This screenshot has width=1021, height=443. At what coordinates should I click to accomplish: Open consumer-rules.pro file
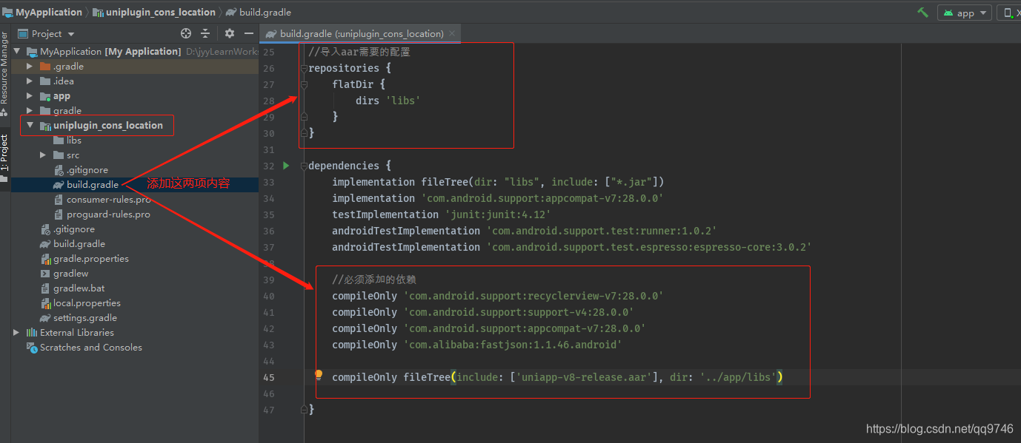(102, 199)
